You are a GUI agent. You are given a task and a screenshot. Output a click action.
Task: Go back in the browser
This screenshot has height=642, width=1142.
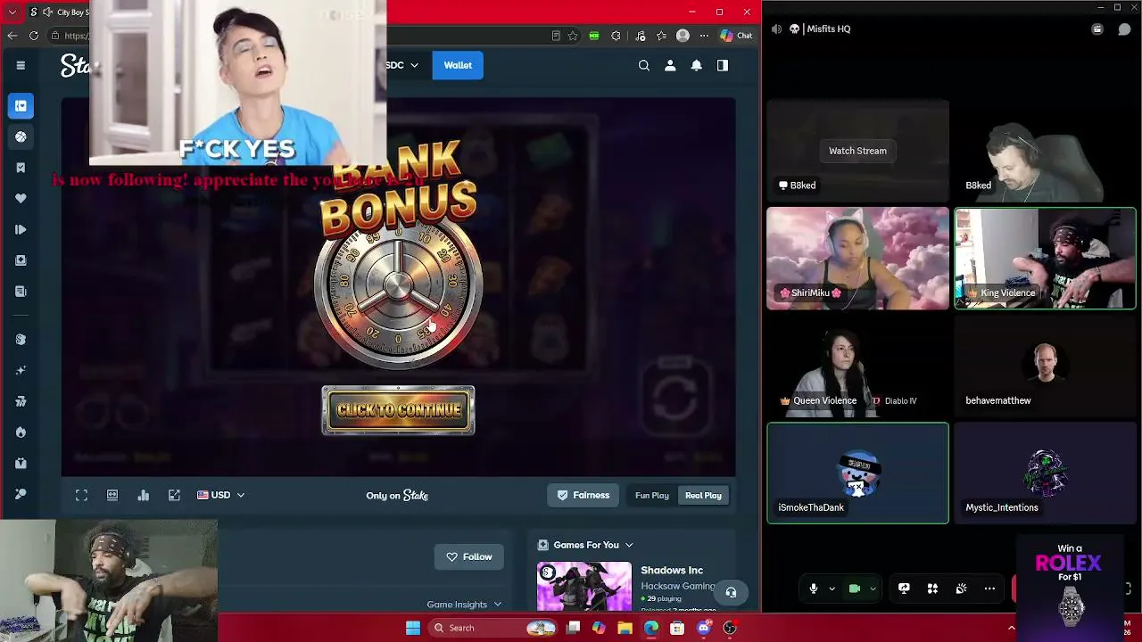12,36
